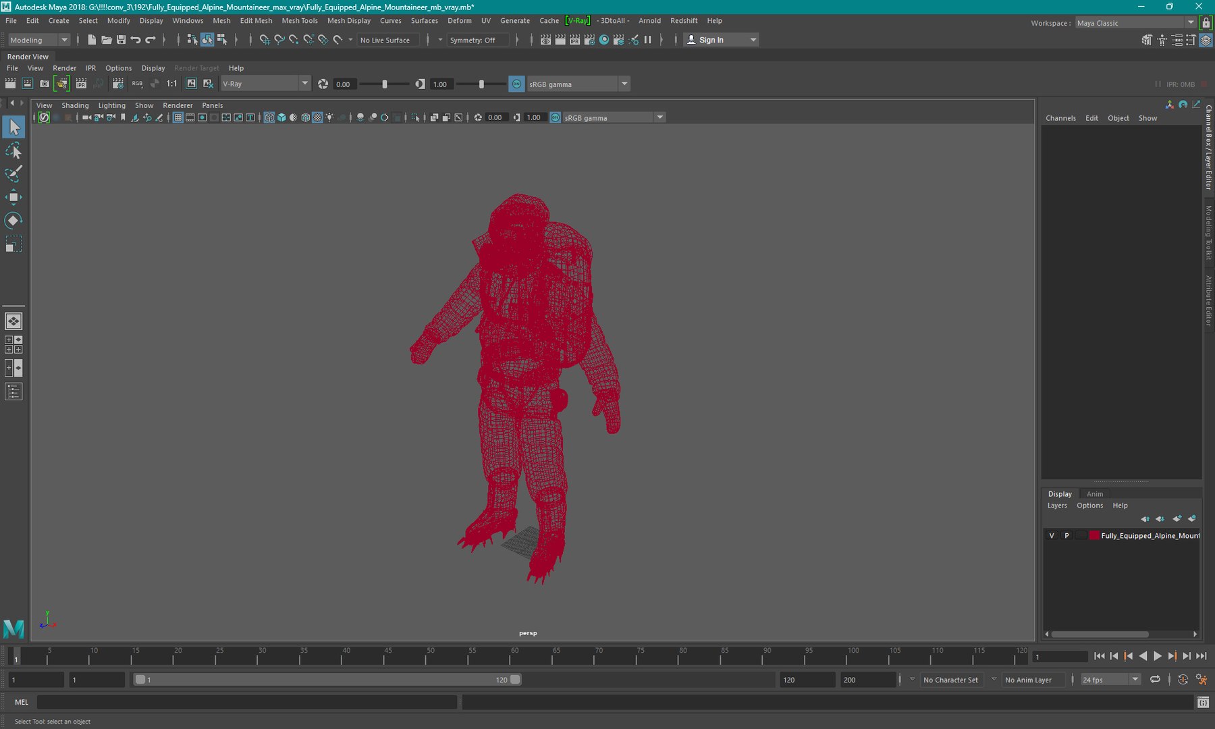This screenshot has height=729, width=1215.
Task: Toggle the playback loop mode button
Action: pos(1156,680)
